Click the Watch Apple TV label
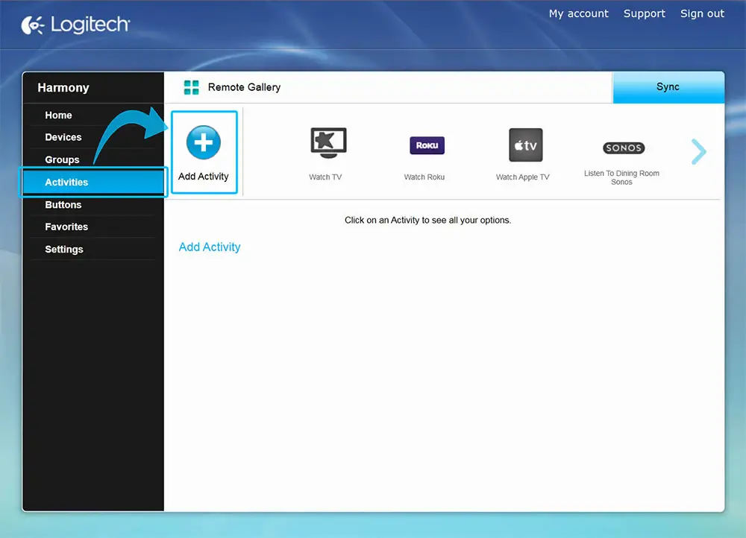This screenshot has height=538, width=746. point(522,177)
